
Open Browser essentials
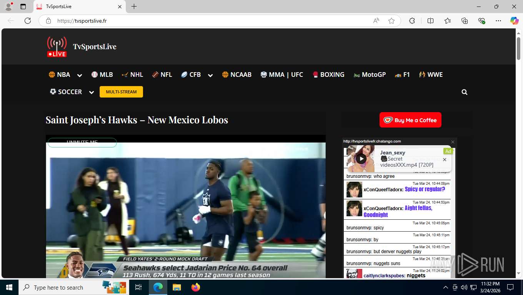pos(481,21)
